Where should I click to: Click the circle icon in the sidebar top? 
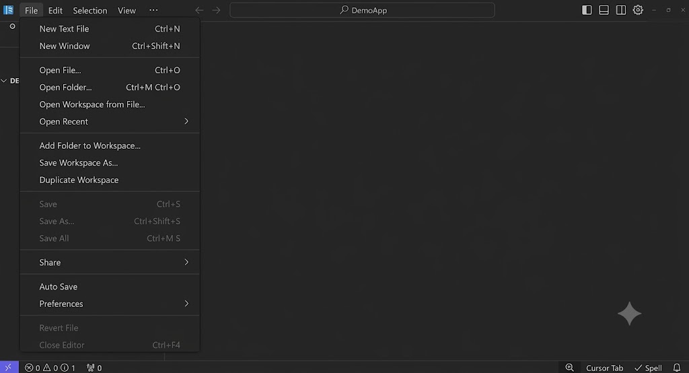pos(12,26)
